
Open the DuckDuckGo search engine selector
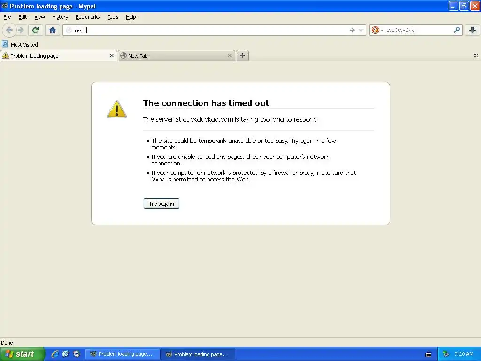pyautogui.click(x=377, y=30)
